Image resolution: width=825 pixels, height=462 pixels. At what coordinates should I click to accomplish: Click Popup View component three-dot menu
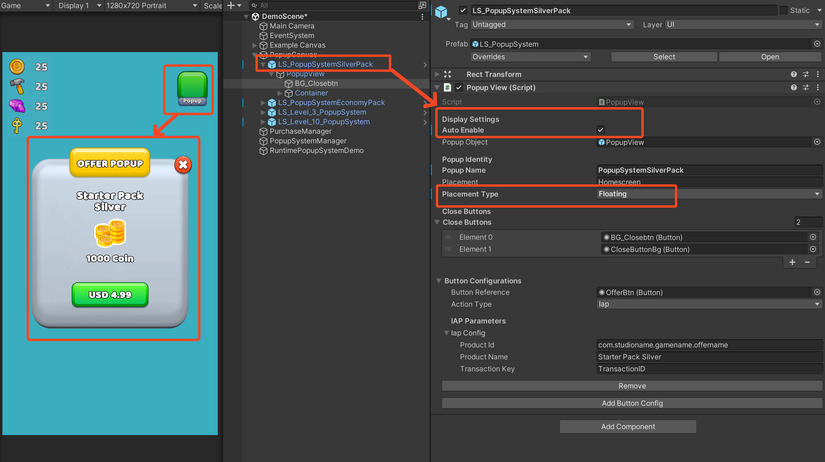(x=818, y=87)
